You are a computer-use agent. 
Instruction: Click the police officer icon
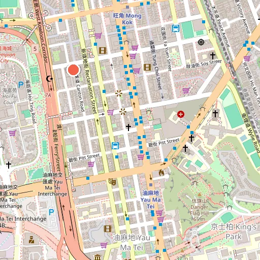(31, 240)
